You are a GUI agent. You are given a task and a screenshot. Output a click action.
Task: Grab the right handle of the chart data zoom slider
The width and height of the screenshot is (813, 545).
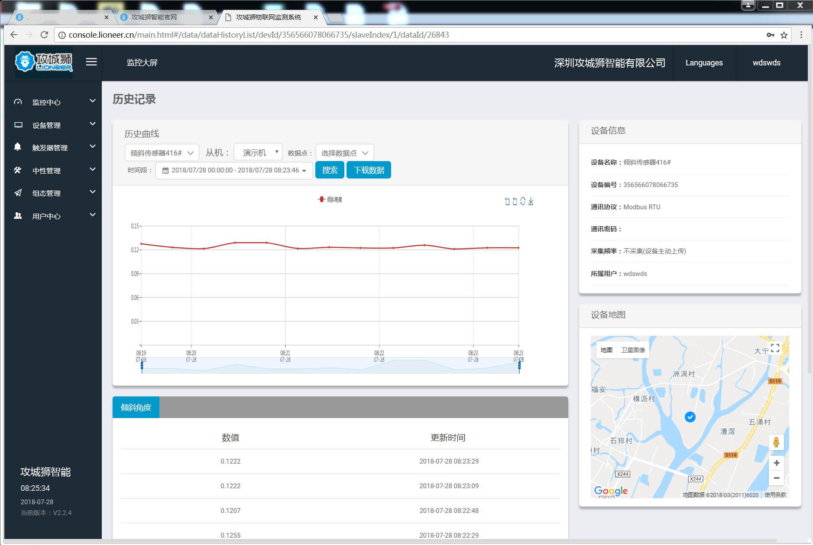(x=519, y=366)
